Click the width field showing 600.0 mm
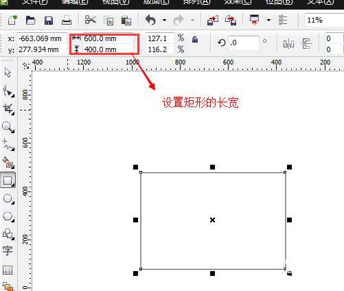344x291 pixels. (108, 38)
